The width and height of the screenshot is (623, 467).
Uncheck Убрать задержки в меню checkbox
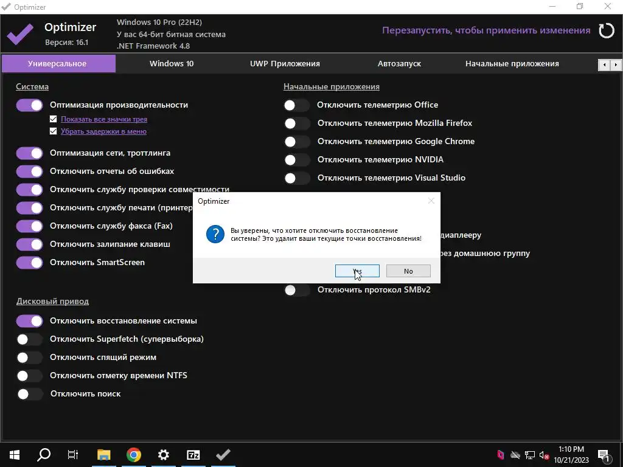click(x=54, y=131)
